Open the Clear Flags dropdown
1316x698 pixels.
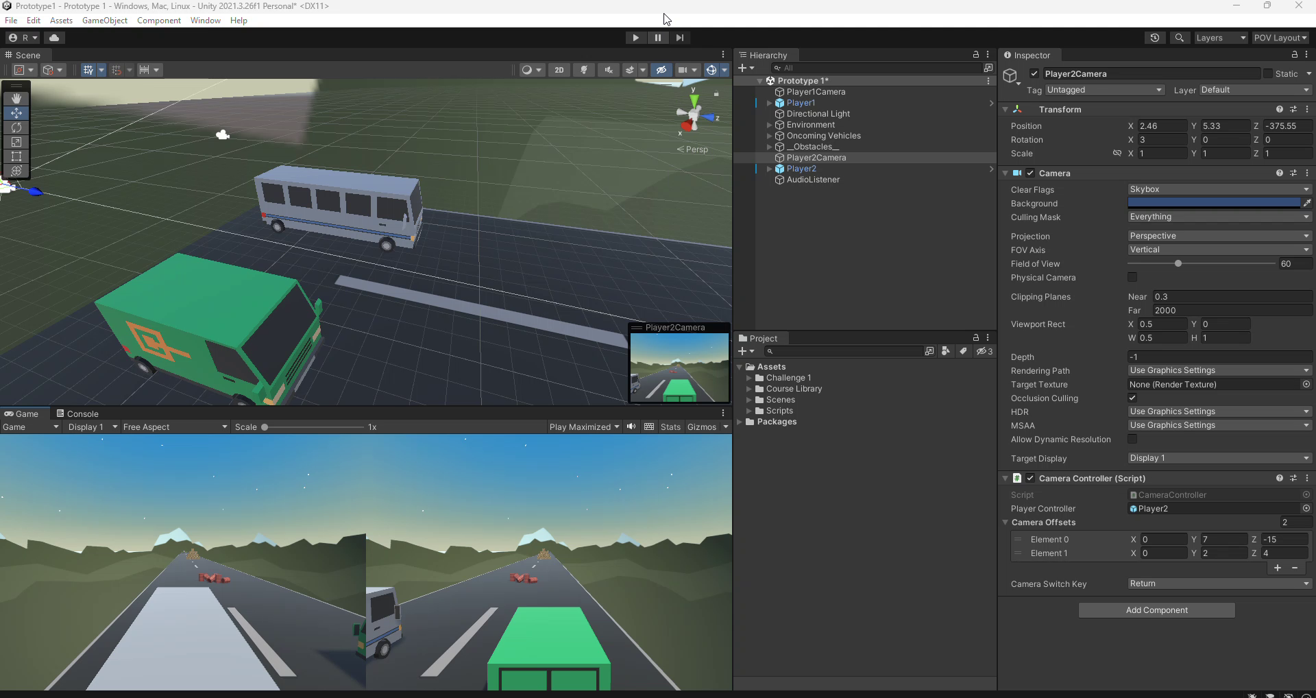pyautogui.click(x=1219, y=189)
